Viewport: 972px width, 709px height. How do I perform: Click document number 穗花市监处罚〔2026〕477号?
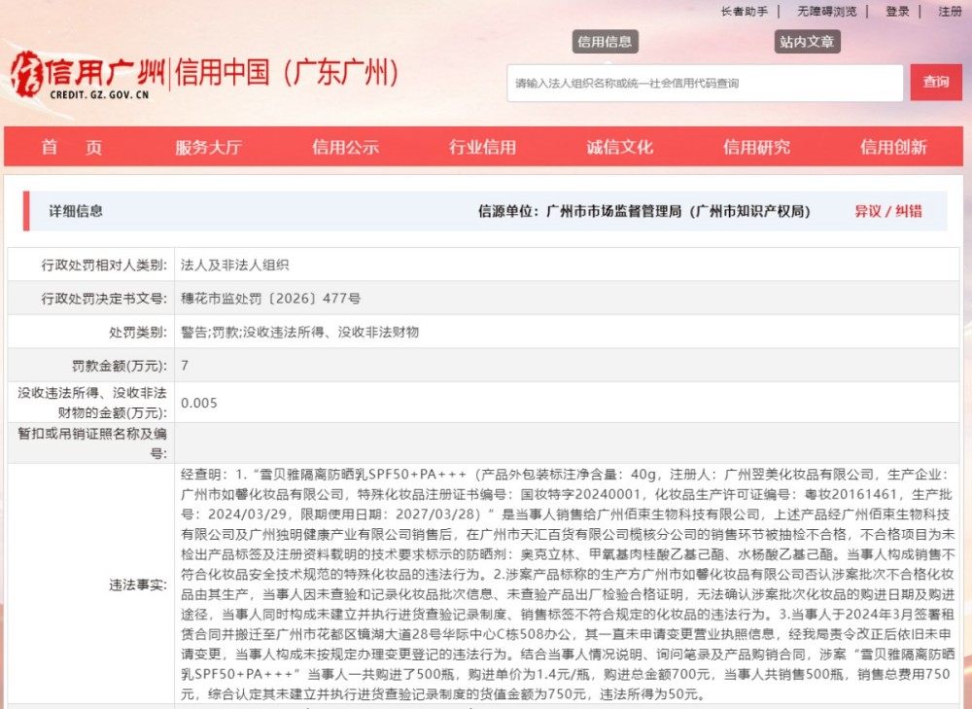coord(271,299)
